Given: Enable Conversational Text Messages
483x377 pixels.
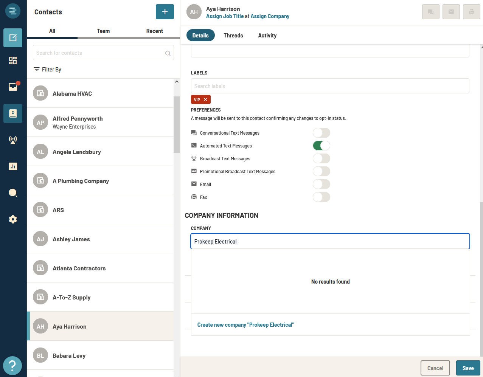Looking at the screenshot, I should 321,133.
